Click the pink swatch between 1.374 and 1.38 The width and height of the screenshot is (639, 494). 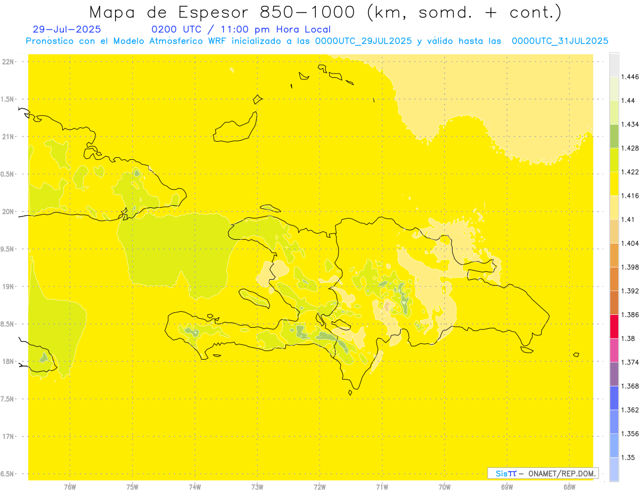614,350
